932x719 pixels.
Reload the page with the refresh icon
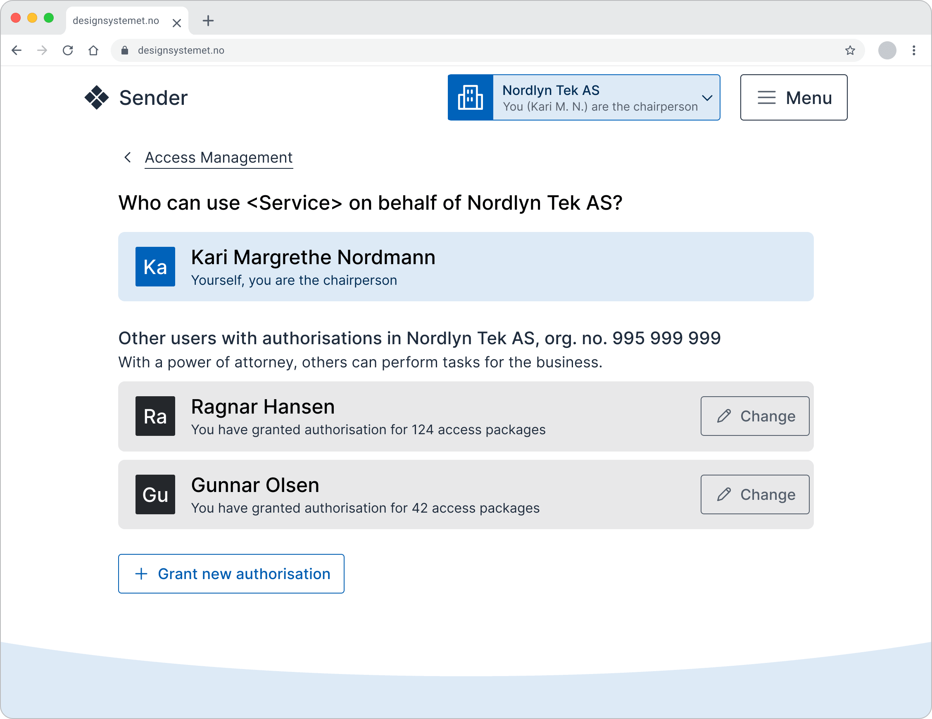coord(68,50)
